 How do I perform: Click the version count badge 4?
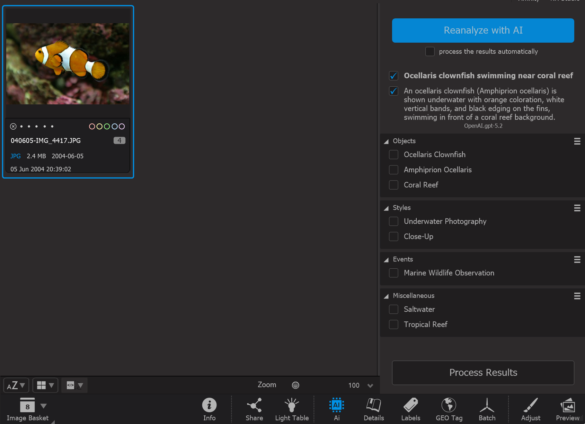coord(119,140)
